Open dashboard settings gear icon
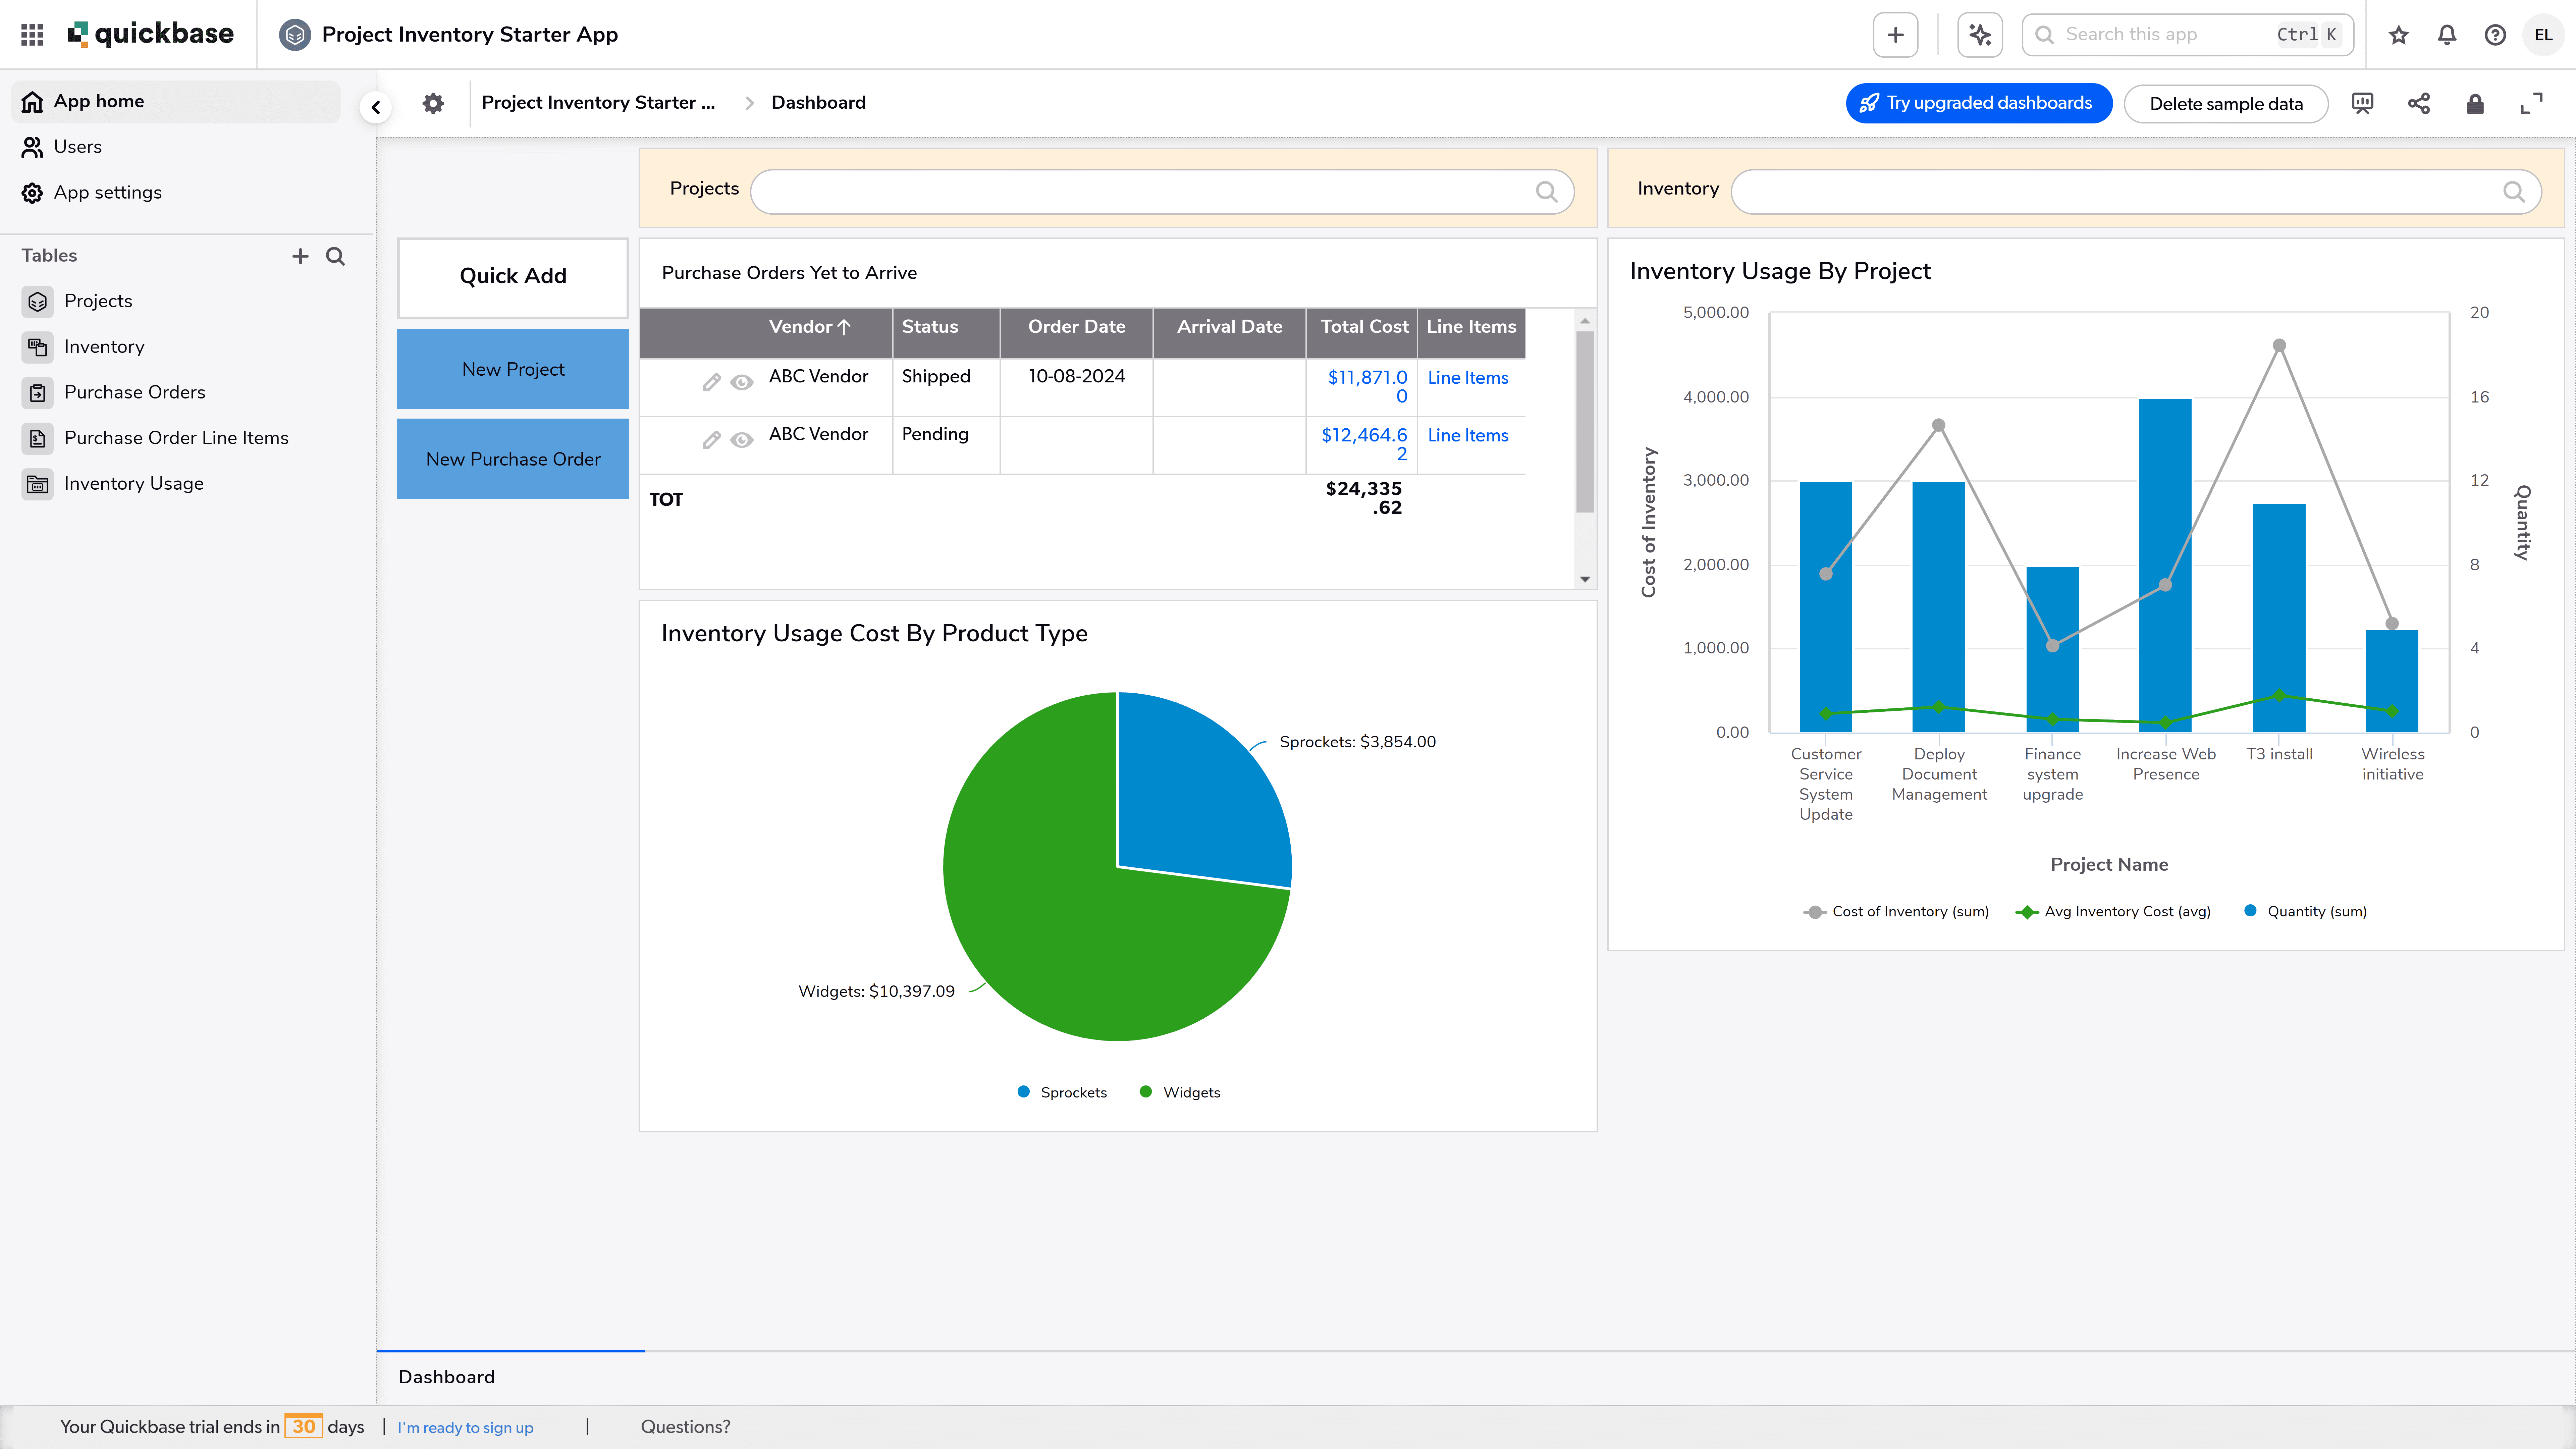 tap(433, 103)
